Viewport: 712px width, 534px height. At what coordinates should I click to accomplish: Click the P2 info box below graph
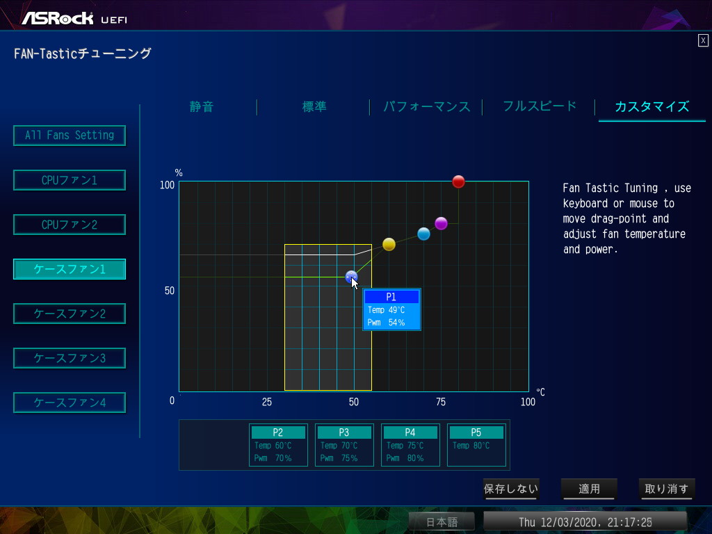(x=278, y=445)
